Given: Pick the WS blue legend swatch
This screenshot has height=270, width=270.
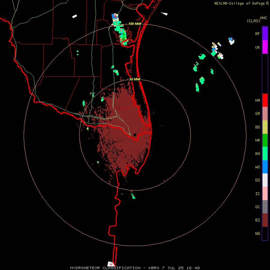Looking at the screenshot, I should coord(265,167).
